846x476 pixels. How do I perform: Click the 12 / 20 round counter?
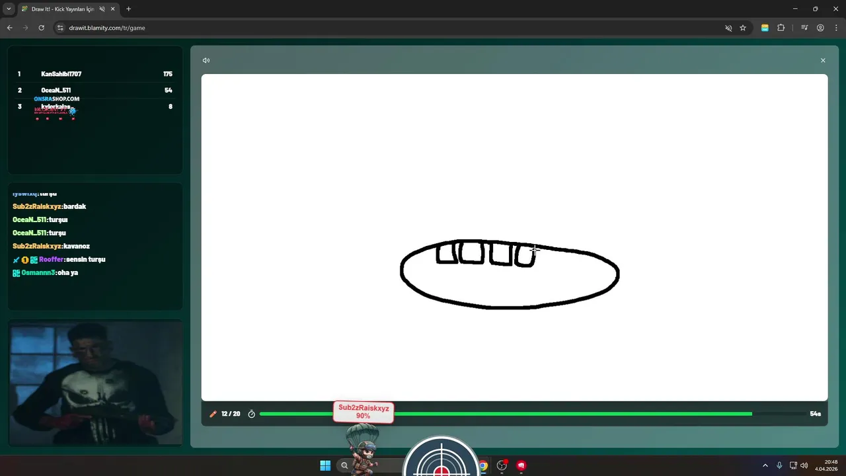coord(231,414)
